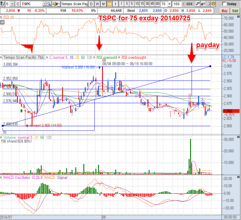Screen dimensions: 241x220
Task: Click the red 2,850 current price tag
Action: click(x=231, y=111)
